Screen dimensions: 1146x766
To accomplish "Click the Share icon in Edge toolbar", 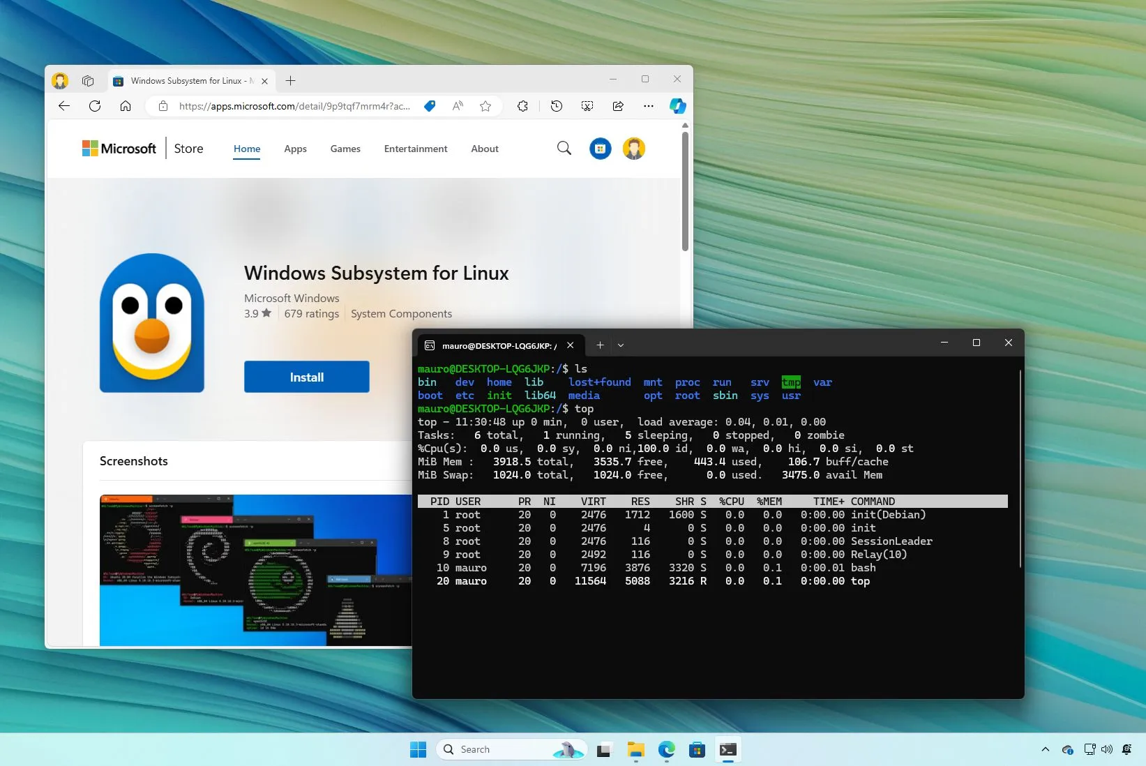I will coord(618,106).
